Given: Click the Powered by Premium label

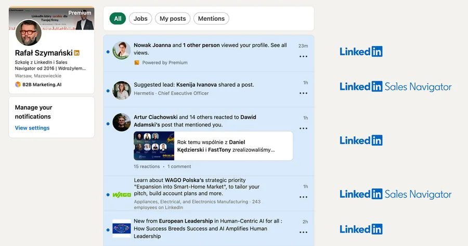Looking at the screenshot, I should click(x=165, y=63).
